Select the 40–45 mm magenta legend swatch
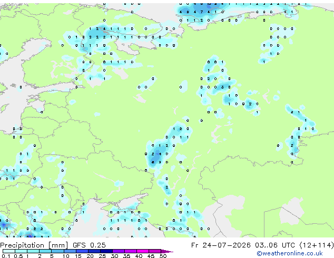The width and height of the screenshot is (334, 258). [143, 251]
